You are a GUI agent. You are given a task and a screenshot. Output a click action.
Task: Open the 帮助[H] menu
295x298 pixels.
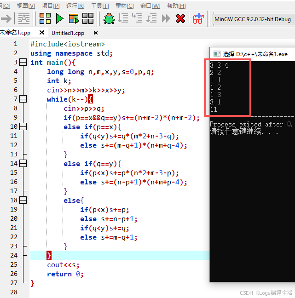(x=176, y=6)
